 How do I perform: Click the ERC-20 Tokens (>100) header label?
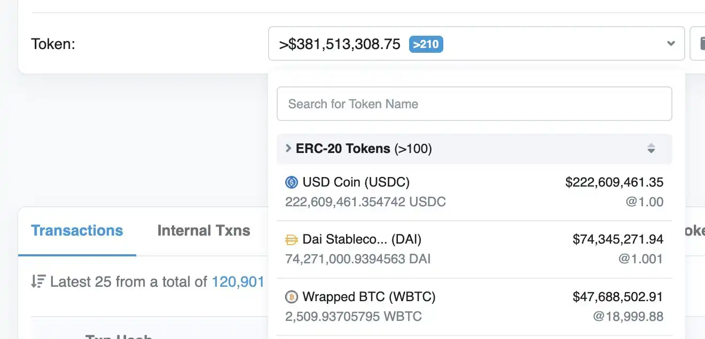coord(364,149)
